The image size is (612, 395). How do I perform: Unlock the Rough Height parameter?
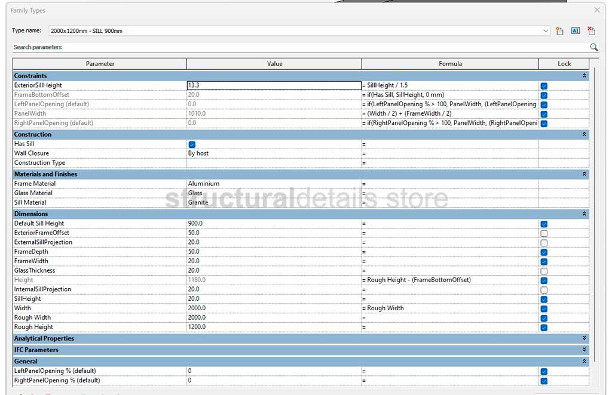pyautogui.click(x=544, y=328)
